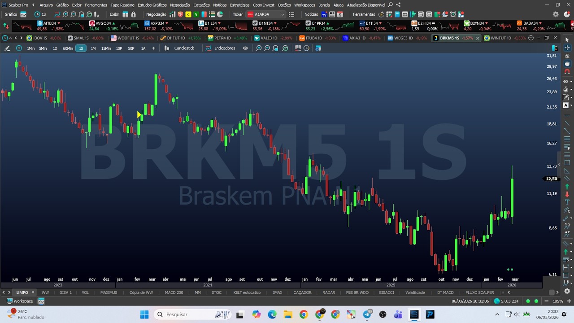Open the Windows Start button
Screen dimensions: 574x323
(144, 314)
